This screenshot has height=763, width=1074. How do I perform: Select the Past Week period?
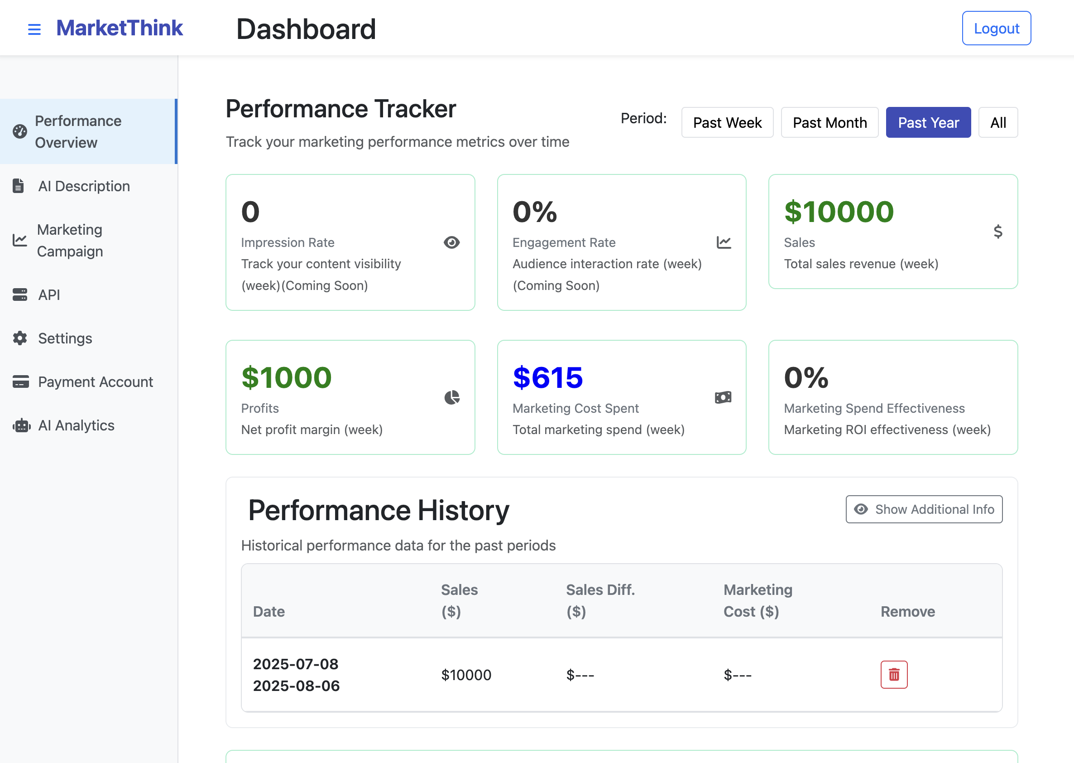tap(727, 123)
